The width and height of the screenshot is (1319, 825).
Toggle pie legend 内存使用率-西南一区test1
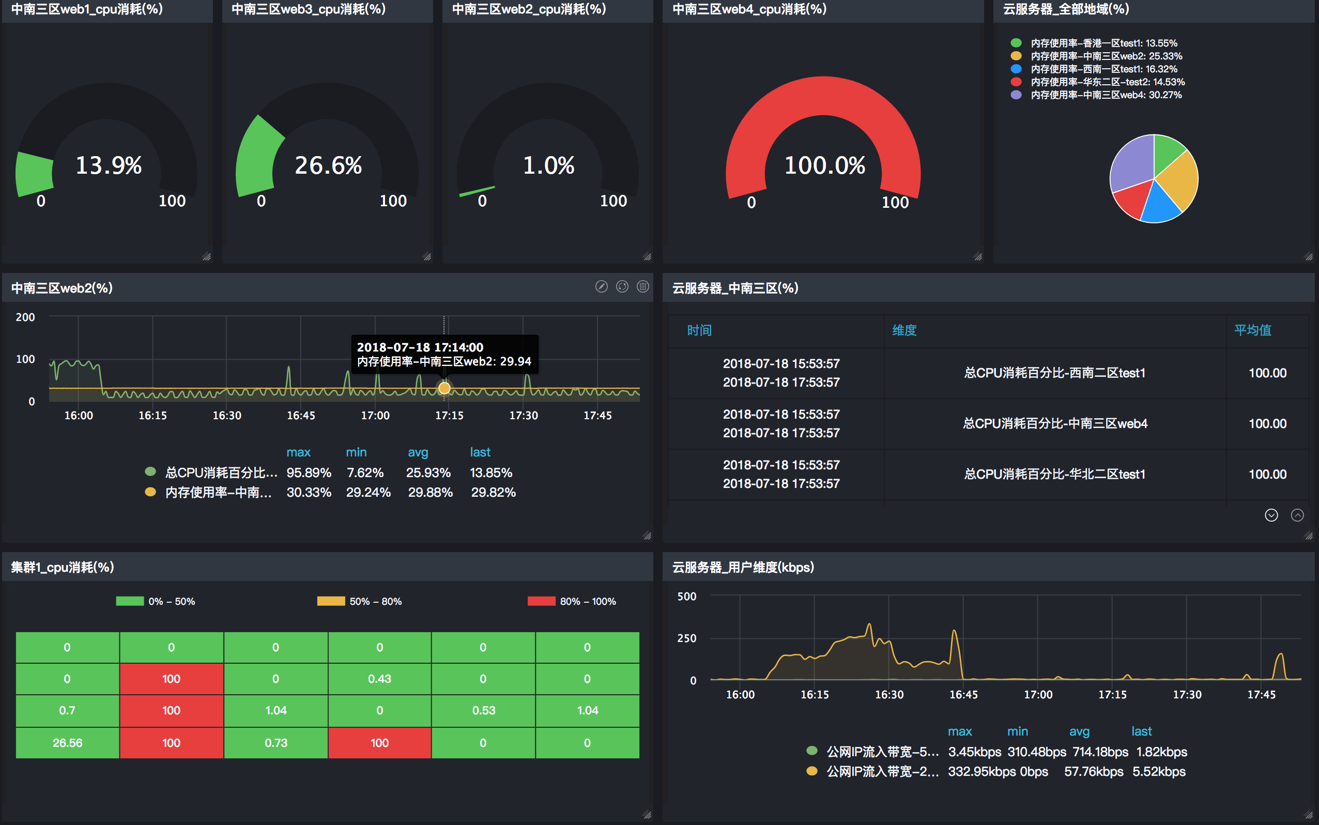(x=1093, y=69)
